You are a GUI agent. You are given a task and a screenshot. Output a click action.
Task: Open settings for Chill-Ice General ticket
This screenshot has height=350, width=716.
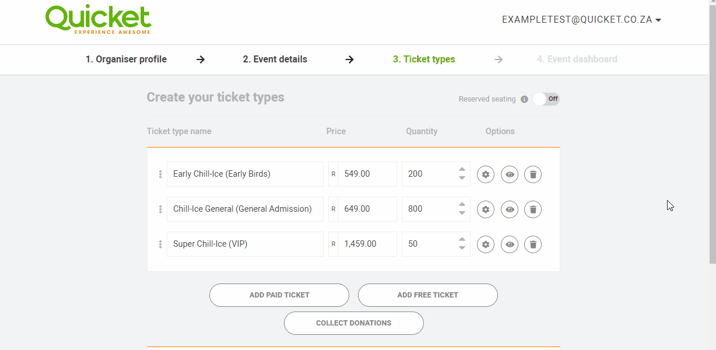pyautogui.click(x=486, y=209)
